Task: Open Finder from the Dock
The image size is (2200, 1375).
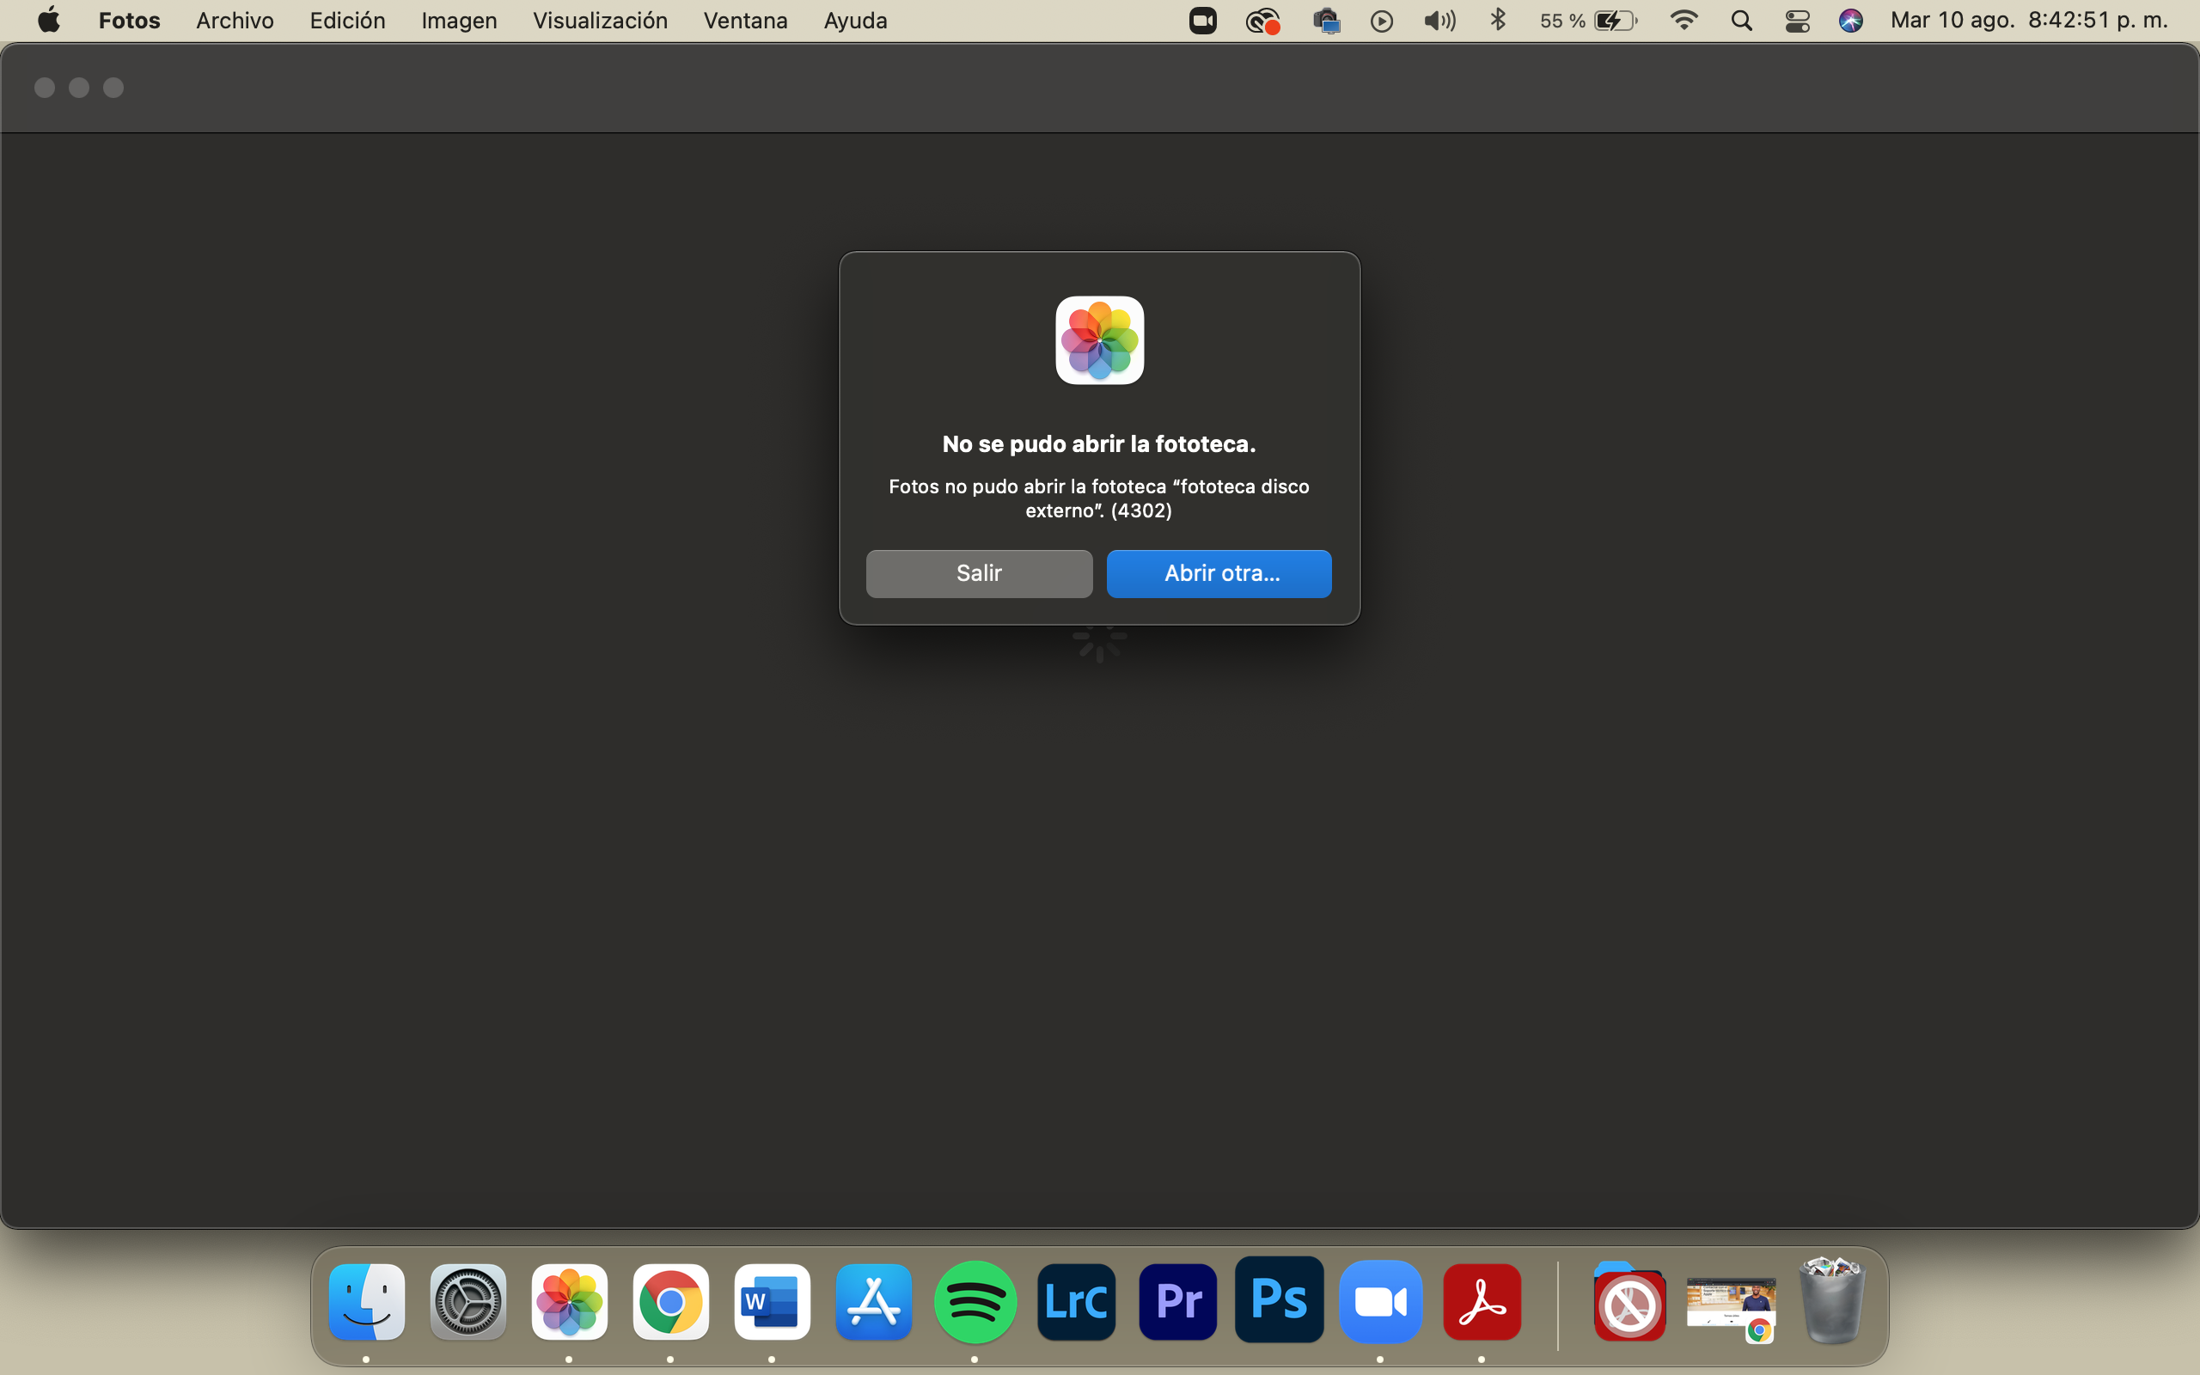Action: tap(366, 1302)
